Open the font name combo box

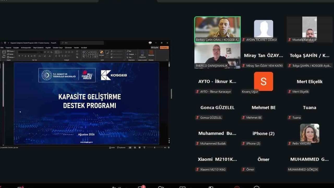[28, 52]
